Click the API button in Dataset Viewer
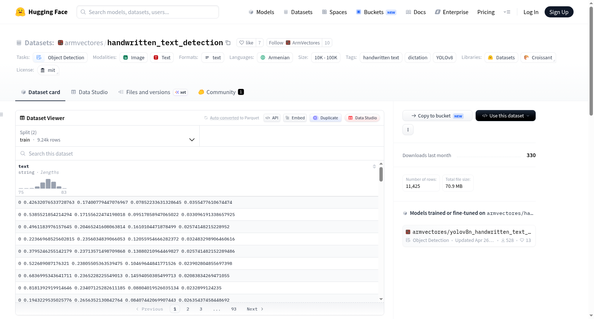594x319 pixels. tap(272, 118)
